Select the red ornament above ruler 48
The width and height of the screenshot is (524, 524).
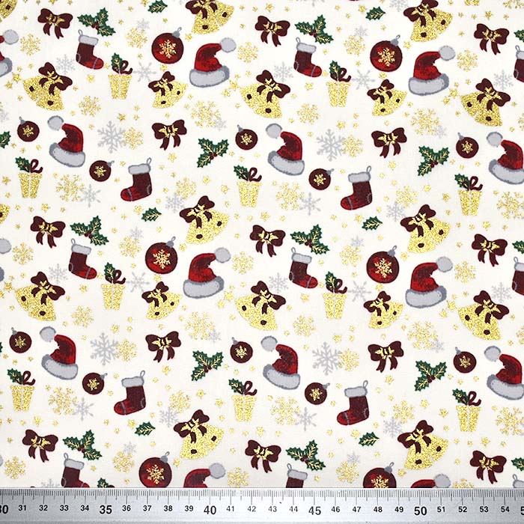pos(380,476)
